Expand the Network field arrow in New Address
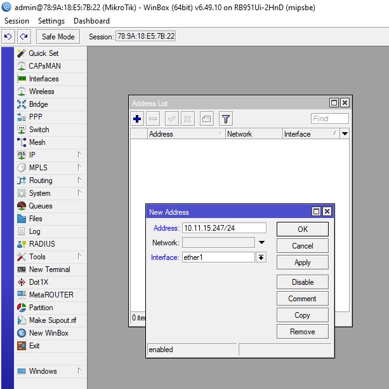The height and width of the screenshot is (389, 389). pyautogui.click(x=261, y=242)
